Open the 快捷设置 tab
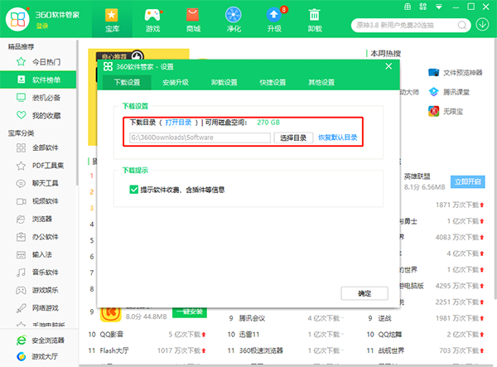 [273, 83]
